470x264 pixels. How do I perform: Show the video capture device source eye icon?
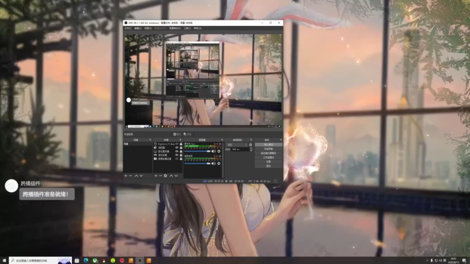pos(177,158)
